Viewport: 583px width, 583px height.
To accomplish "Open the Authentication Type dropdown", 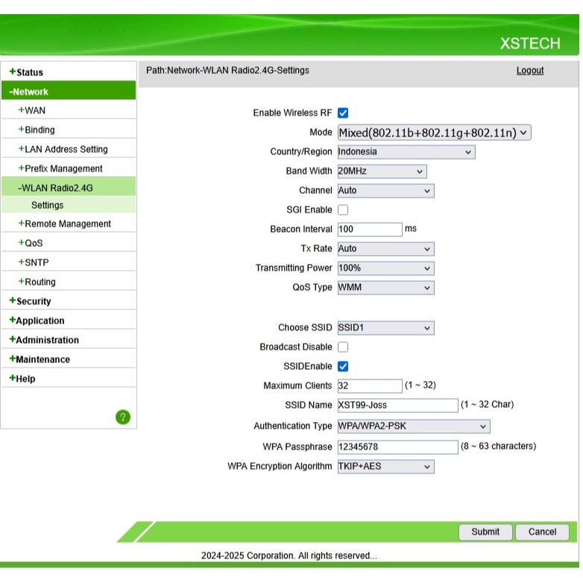I will 413,426.
